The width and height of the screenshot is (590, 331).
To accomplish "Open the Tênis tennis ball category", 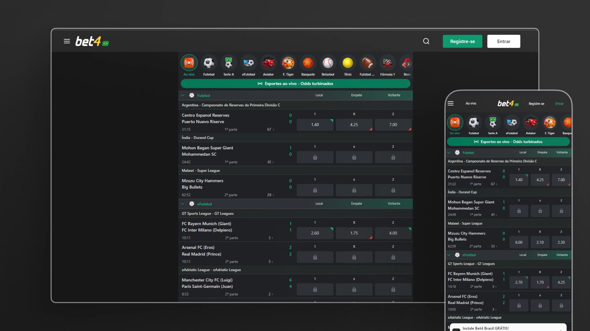I will click(348, 63).
